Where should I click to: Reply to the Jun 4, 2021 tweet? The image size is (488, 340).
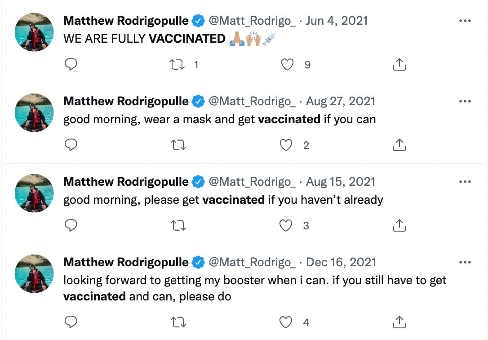(71, 65)
